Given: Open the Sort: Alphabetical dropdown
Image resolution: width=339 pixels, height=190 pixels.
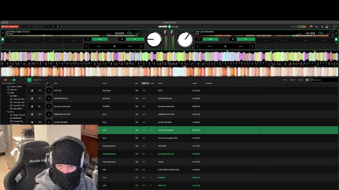Looking at the screenshot, I should pos(13,83).
